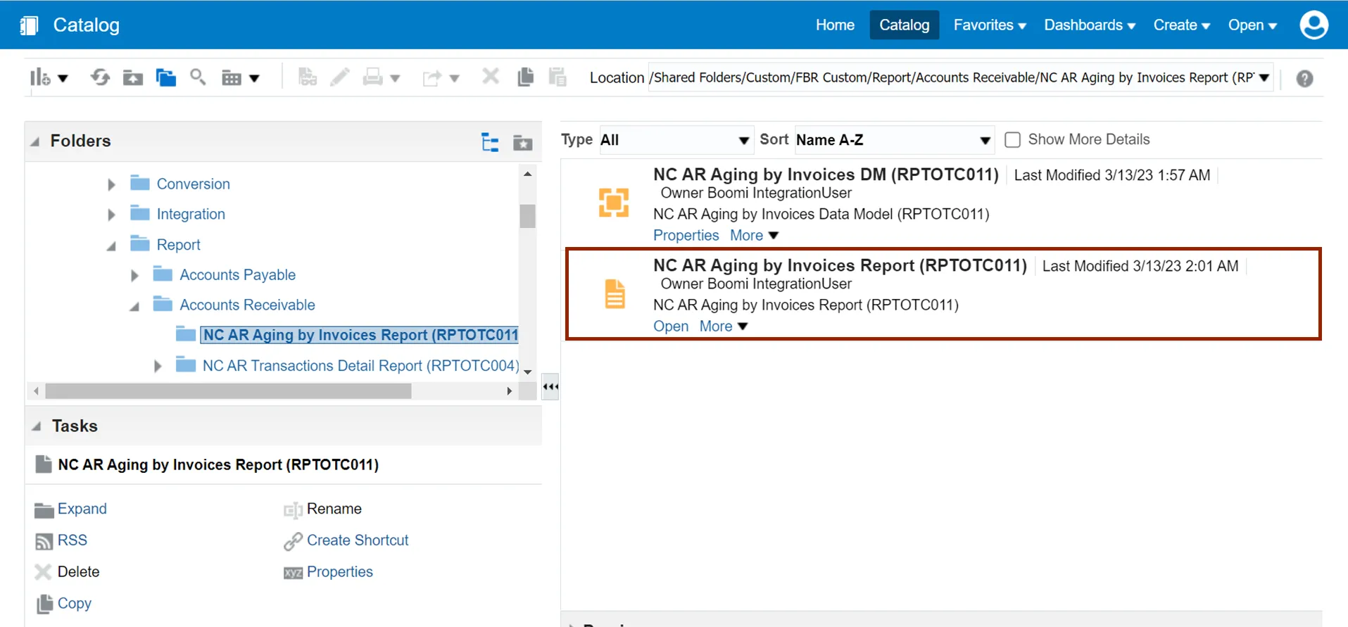Click Create Shortcut in the Tasks pane

click(x=357, y=540)
